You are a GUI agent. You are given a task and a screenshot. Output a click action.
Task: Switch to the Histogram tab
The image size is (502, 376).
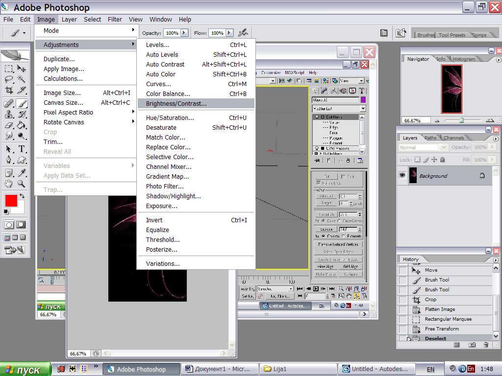464,59
